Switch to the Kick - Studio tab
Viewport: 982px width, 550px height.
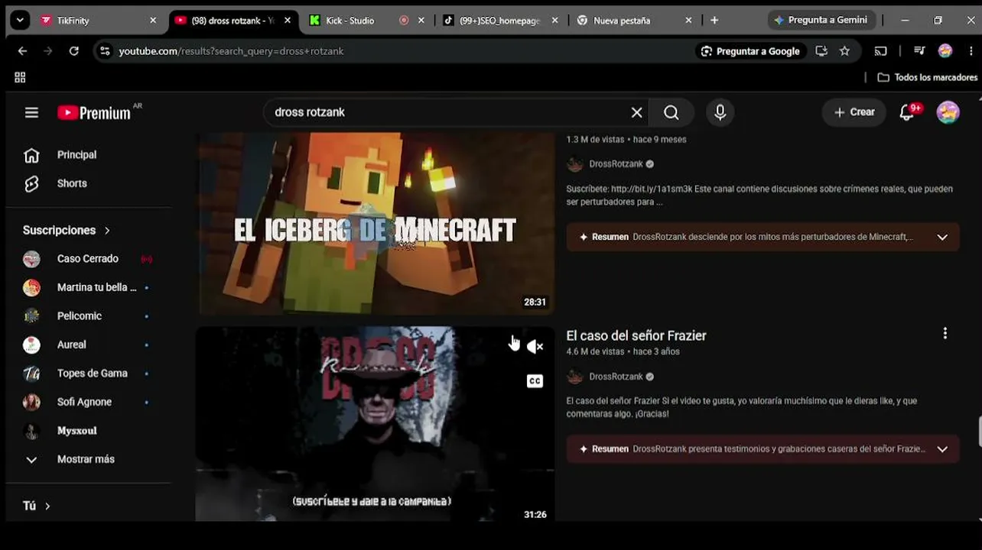[368, 21]
